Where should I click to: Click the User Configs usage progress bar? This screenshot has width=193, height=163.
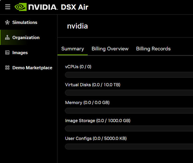(x=129, y=146)
